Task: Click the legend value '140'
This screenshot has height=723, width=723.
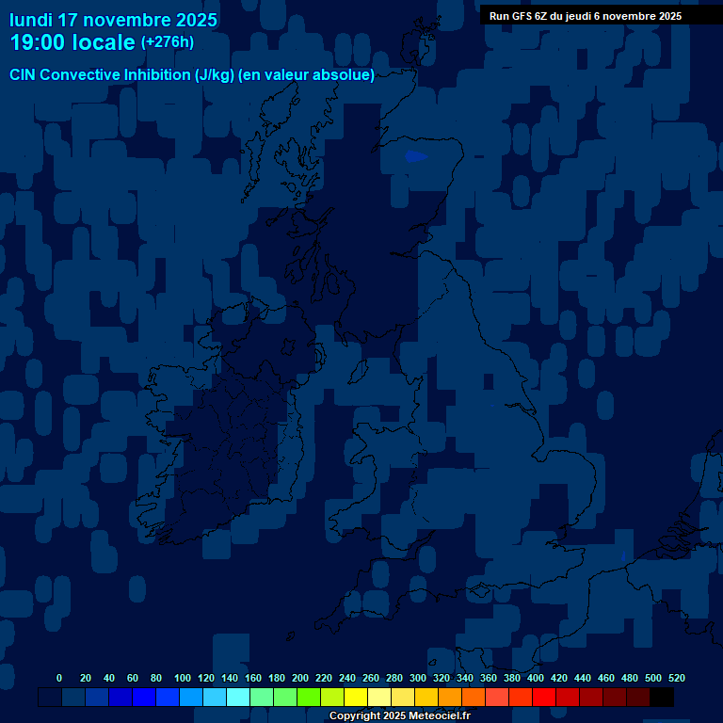Action: [x=230, y=678]
